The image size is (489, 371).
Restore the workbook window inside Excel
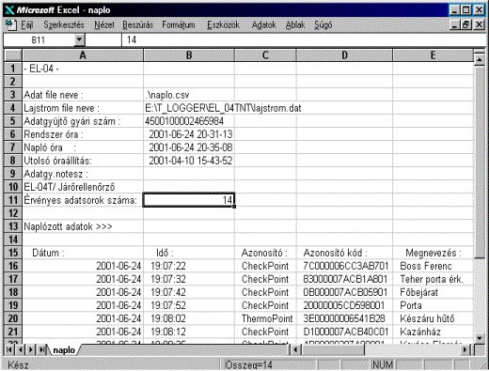[x=466, y=24]
